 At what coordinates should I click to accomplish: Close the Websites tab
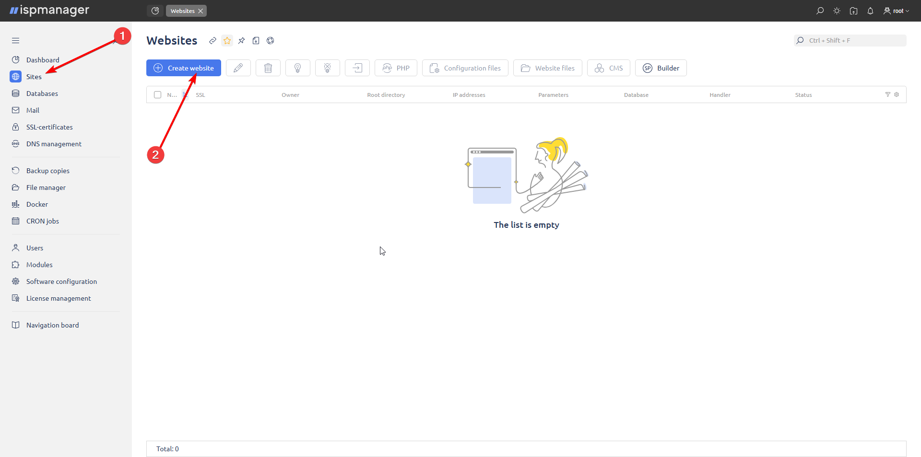point(201,11)
